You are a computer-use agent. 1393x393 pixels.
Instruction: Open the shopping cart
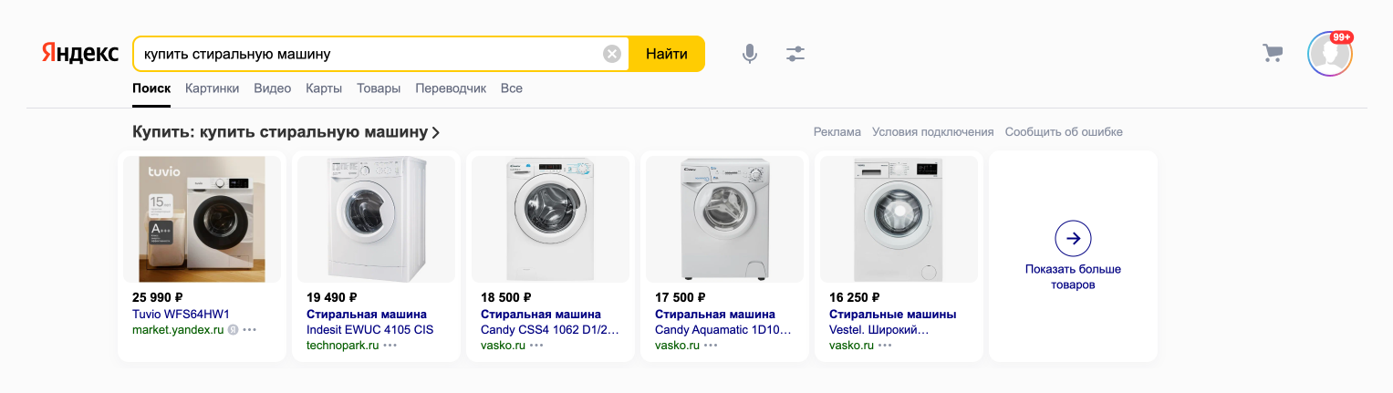[x=1273, y=54]
